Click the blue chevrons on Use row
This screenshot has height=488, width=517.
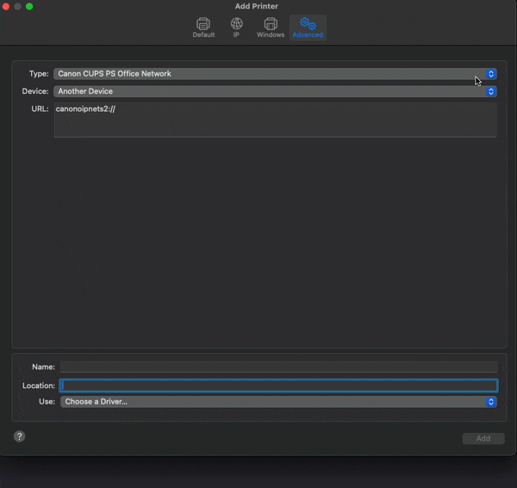coord(491,401)
